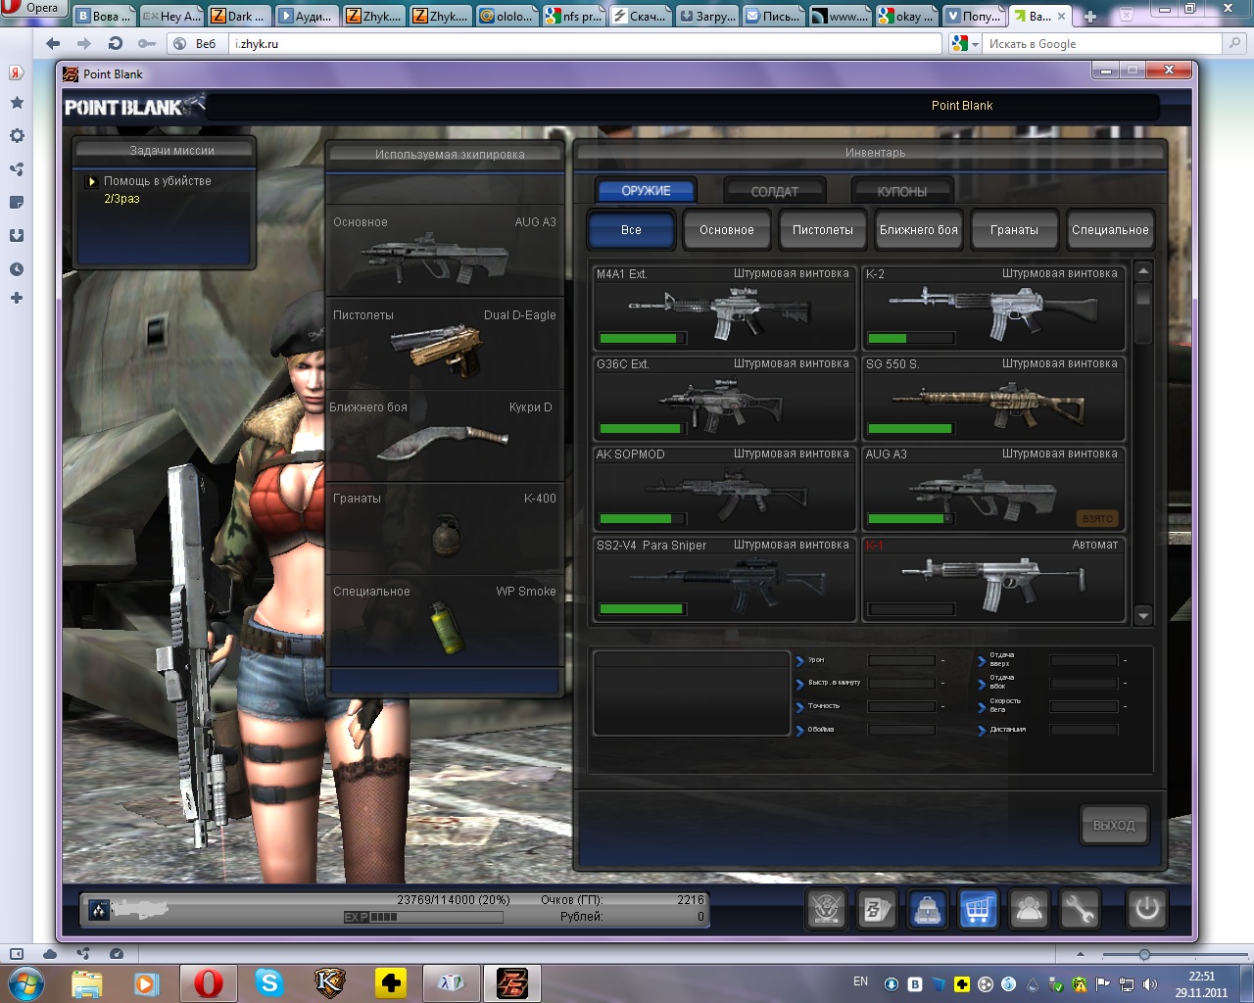Click the ВЫХОД button

click(1113, 825)
